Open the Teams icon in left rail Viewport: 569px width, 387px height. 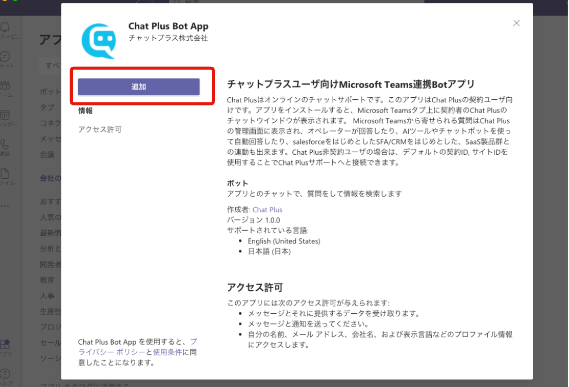pyautogui.click(x=5, y=86)
